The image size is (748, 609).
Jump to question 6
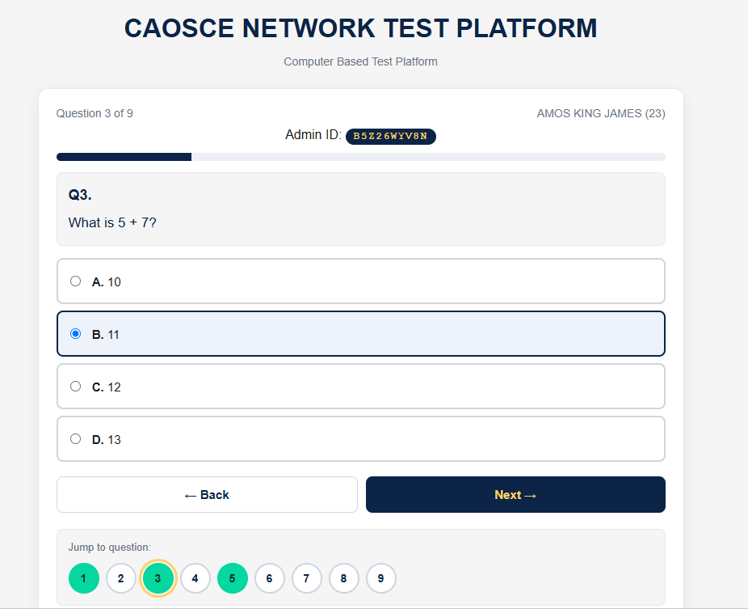[270, 578]
